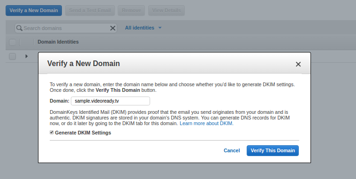Click View Details button
This screenshot has width=356, height=179.
click(x=167, y=10)
